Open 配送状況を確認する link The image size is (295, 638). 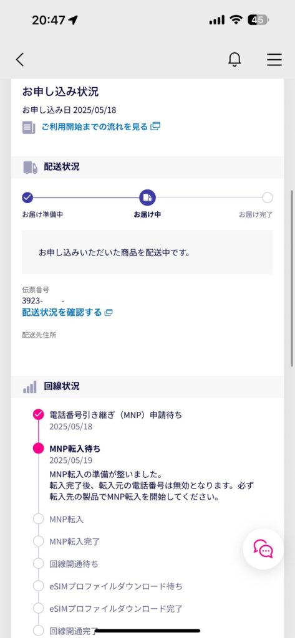pyautogui.click(x=62, y=313)
